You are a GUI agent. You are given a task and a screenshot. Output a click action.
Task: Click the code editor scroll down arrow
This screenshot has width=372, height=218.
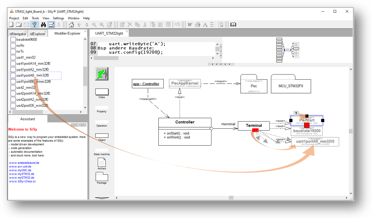pyautogui.click(x=217, y=53)
